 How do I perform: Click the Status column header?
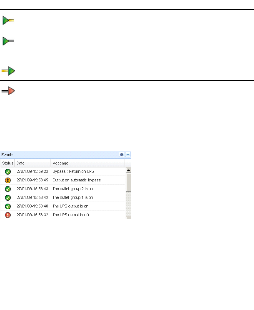[7, 163]
